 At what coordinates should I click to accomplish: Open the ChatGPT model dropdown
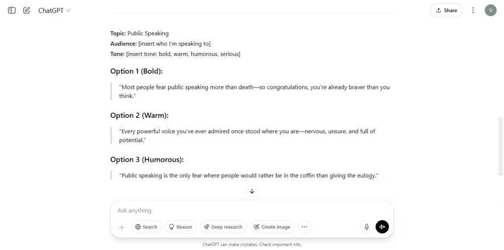[x=54, y=10]
